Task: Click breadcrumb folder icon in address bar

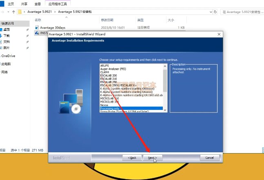Action: [x=20, y=12]
